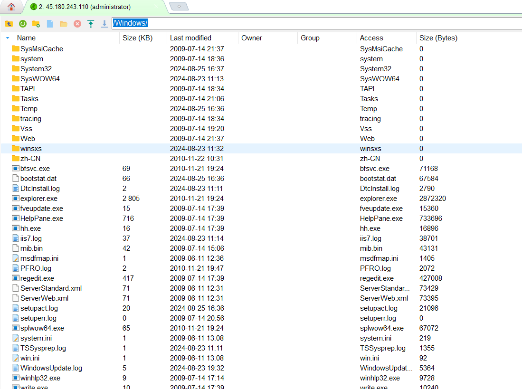Click the 2024-08-23 19:32 date of WindowsUpdate.log
The width and height of the screenshot is (522, 389).
click(197, 369)
